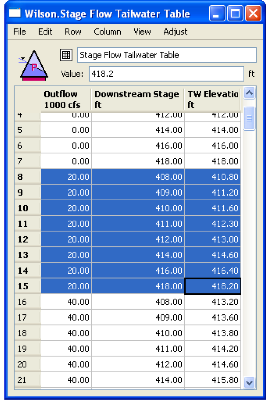The height and width of the screenshot is (402, 269).
Task: Click the power reservoir triangle icon
Action: point(33,66)
